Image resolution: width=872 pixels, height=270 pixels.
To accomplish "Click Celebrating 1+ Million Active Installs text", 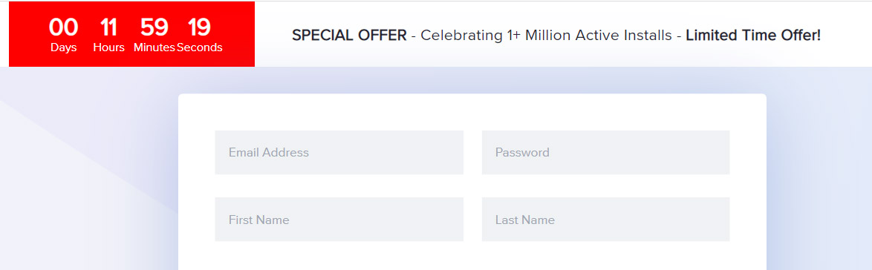I will coord(546,36).
